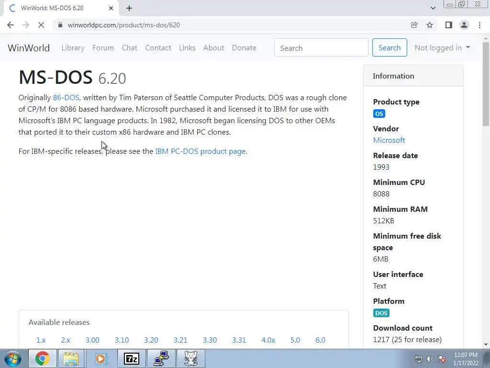Viewport: 490px width, 368px height.
Task: Click the page vertical scrollbar thumb
Action: 486,84
